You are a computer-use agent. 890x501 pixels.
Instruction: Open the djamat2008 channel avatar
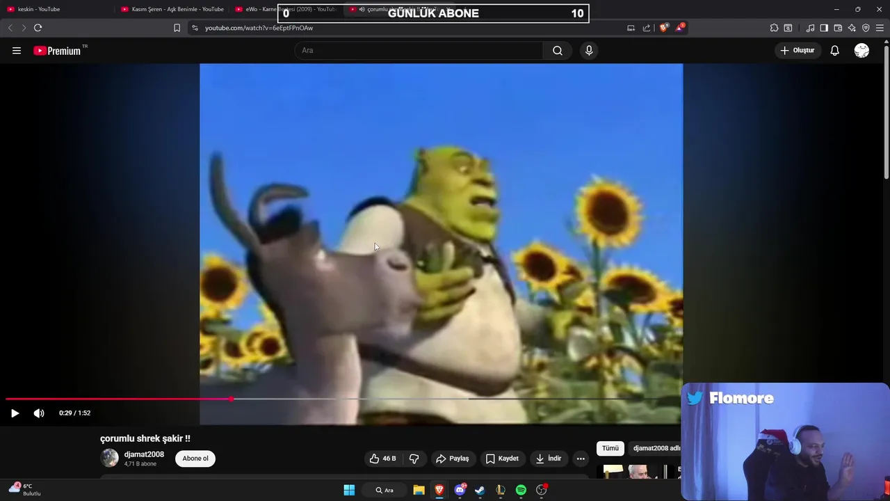pos(110,458)
